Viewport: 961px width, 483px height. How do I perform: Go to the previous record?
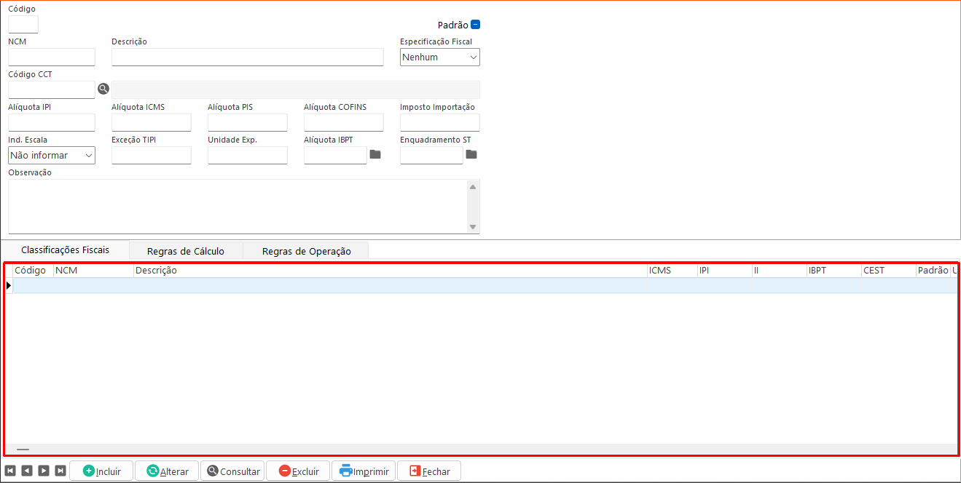[27, 471]
